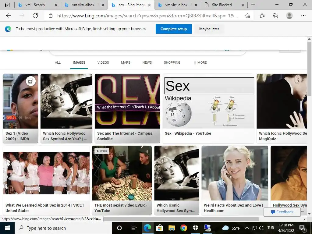The width and height of the screenshot is (312, 234).
Task: Close the 'vm - Search' tab
Action: [56, 5]
